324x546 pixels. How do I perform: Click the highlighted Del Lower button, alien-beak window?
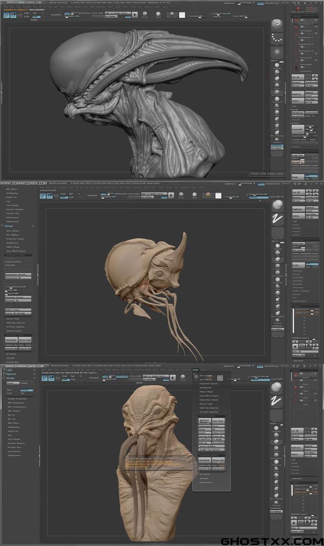point(298,162)
